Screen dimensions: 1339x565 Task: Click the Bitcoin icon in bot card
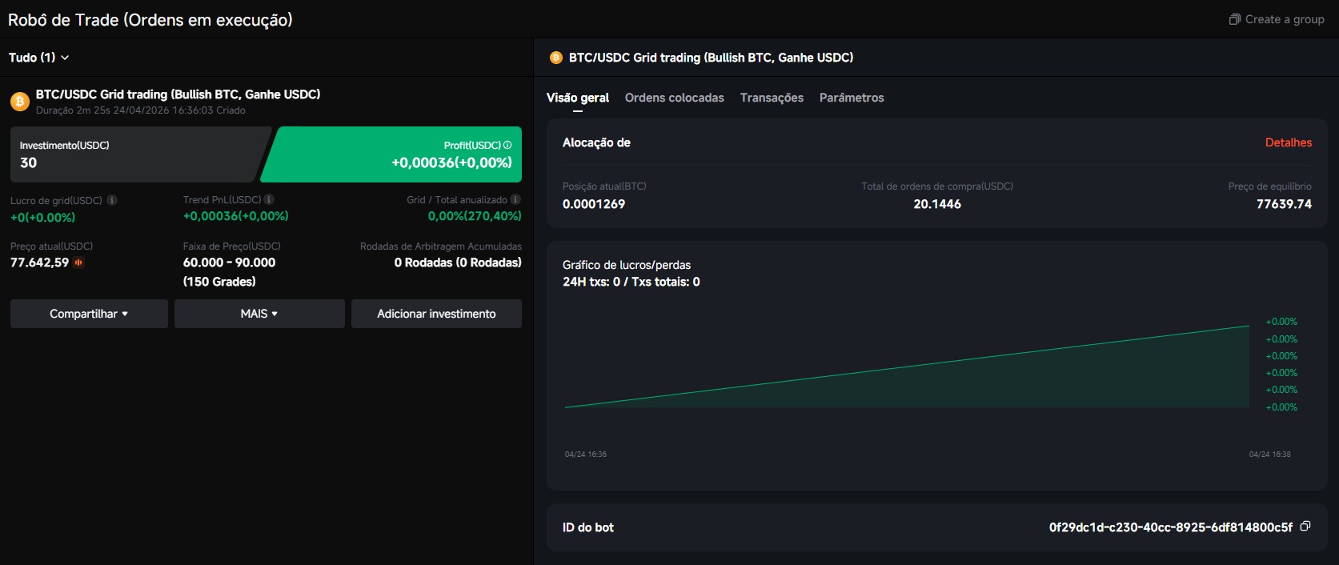[x=19, y=102]
